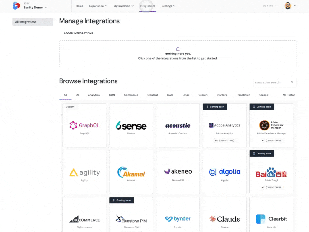The height and width of the screenshot is (232, 309).
Task: Click the bell icon in empty state
Action: (x=178, y=49)
